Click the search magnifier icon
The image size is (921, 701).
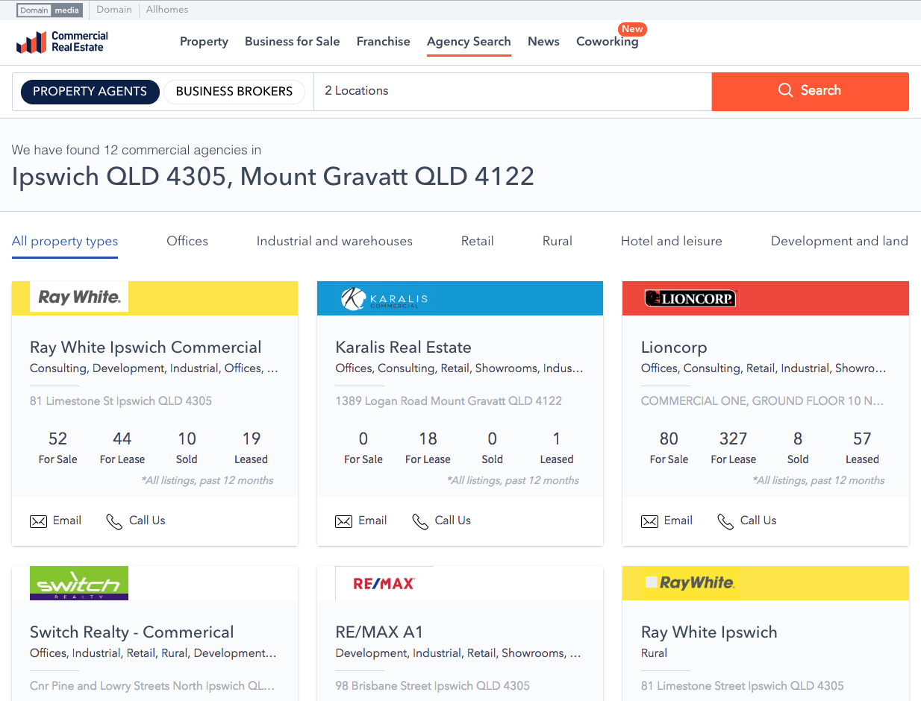tap(785, 90)
